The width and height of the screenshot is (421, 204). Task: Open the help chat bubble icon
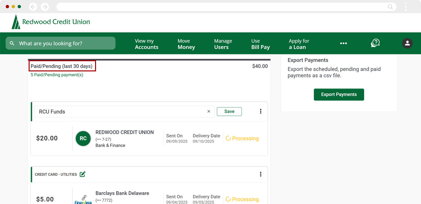(375, 43)
